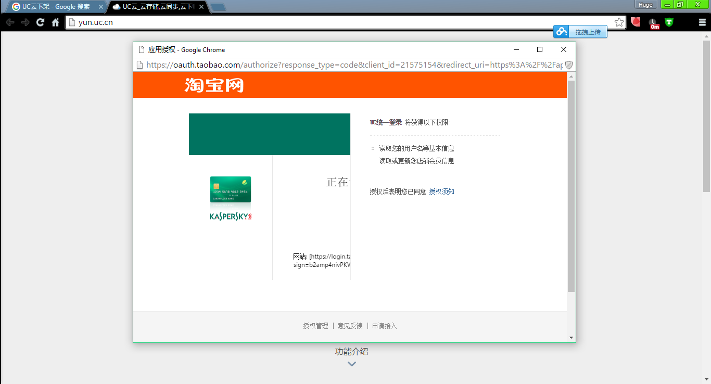This screenshot has height=384, width=711.
Task: Click the cloud upload icon beside 拖拽上传
Action: (561, 32)
